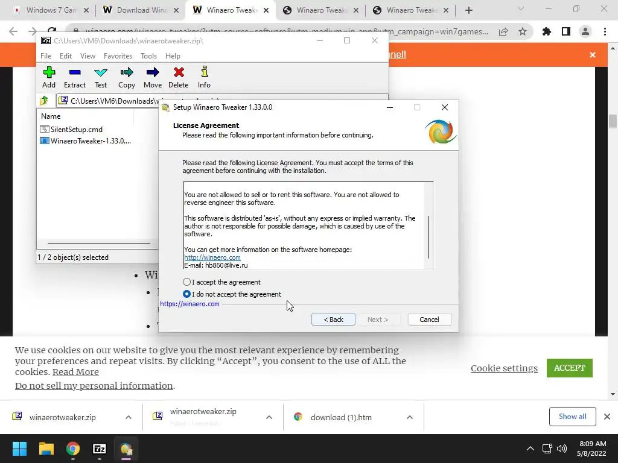Image resolution: width=618 pixels, height=463 pixels.
Task: Select WinaeroTweaker-1.33.0 file in 7-Zip
Action: [x=85, y=140]
